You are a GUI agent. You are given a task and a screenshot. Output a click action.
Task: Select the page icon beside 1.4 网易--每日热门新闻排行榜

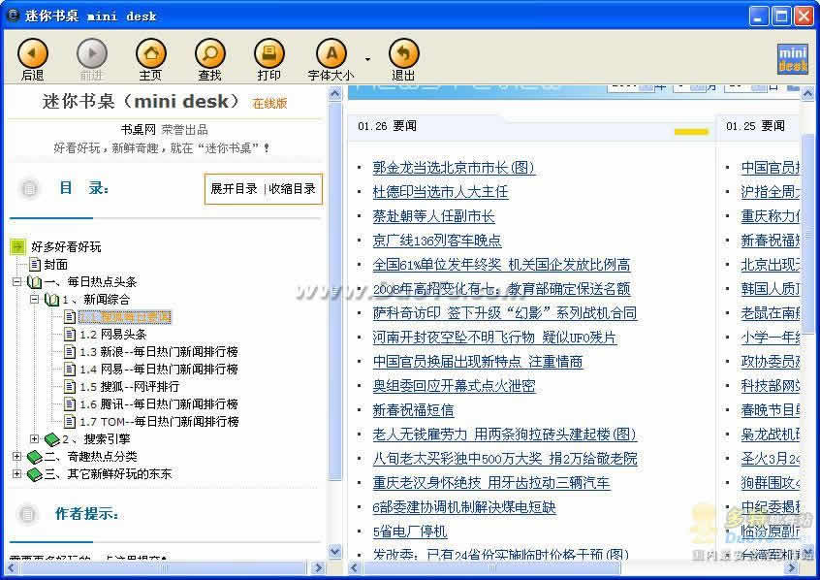70,369
